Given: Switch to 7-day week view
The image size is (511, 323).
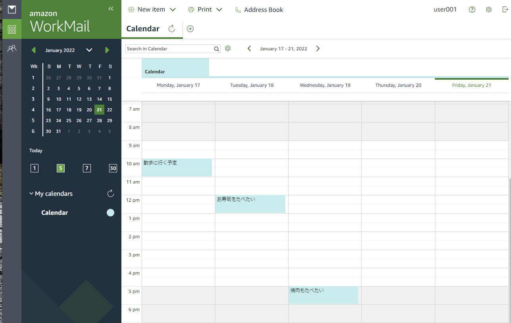Looking at the screenshot, I should [87, 168].
